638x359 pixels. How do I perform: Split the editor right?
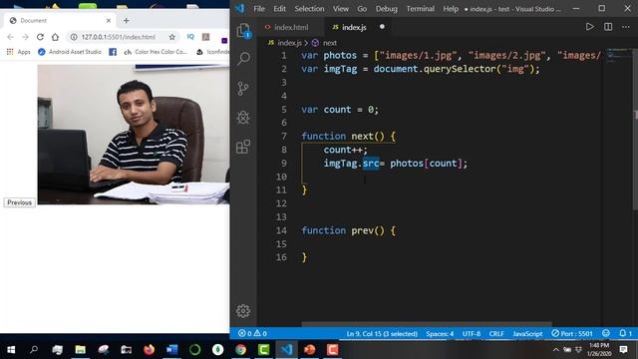(x=608, y=27)
